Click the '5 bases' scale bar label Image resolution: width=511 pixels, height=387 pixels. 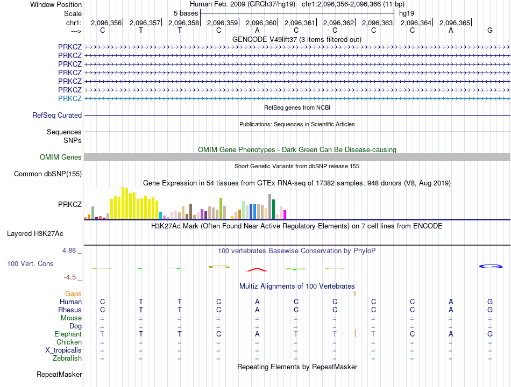[186, 13]
